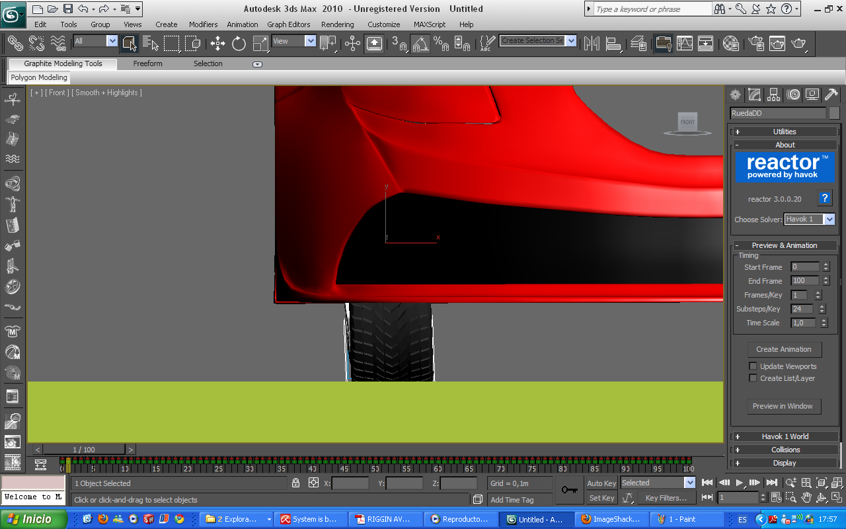The image size is (846, 529).
Task: Click the RuedaDD object color swatch
Action: click(834, 113)
